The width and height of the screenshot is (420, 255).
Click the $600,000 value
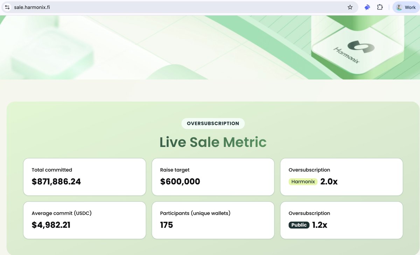(180, 182)
